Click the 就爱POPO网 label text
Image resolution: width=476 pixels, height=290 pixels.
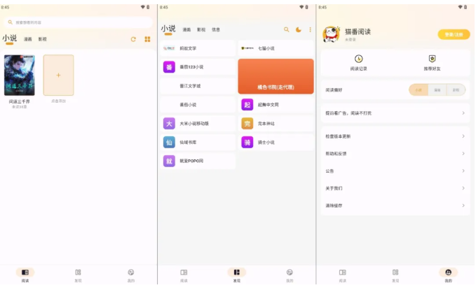coord(191,161)
